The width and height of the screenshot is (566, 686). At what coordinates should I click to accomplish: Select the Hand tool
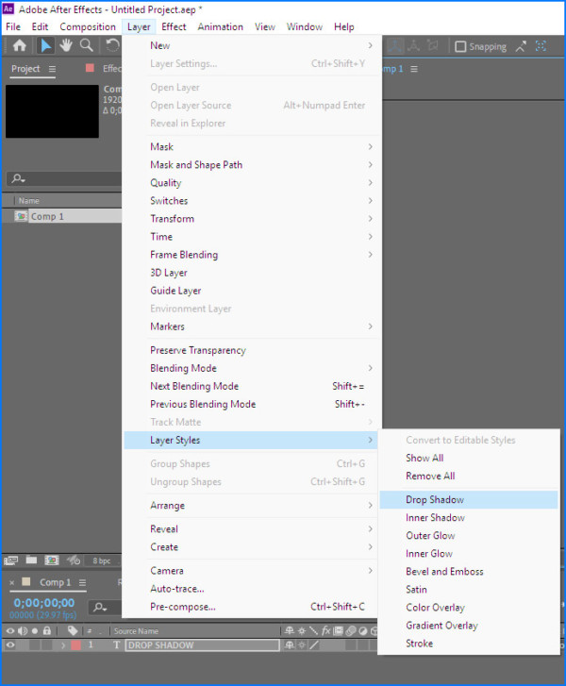tap(66, 46)
